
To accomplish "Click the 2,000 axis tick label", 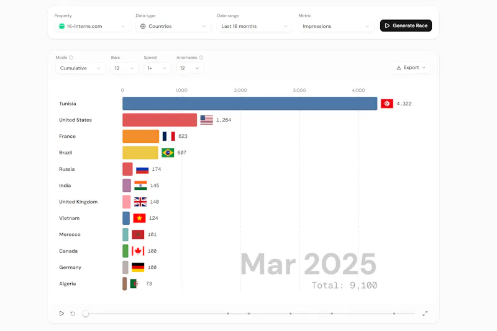I will pos(240,90).
